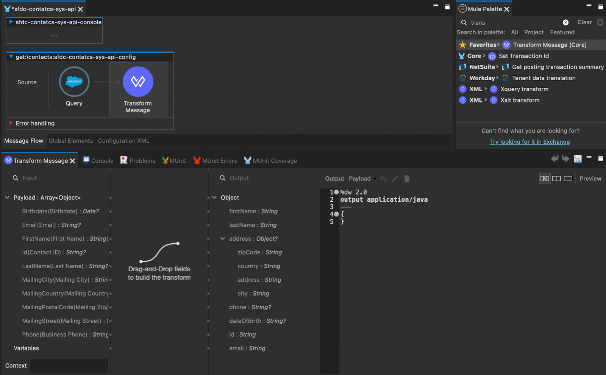Viewport: 606px width, 375px height.
Task: Switch to source-only view layout
Action: pyautogui.click(x=568, y=179)
